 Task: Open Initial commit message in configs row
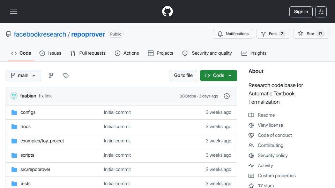tap(117, 112)
